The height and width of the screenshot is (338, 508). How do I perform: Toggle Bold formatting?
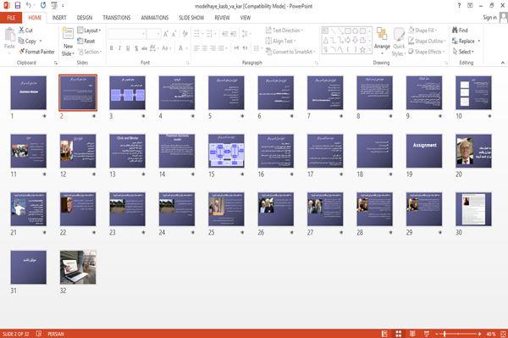(112, 48)
